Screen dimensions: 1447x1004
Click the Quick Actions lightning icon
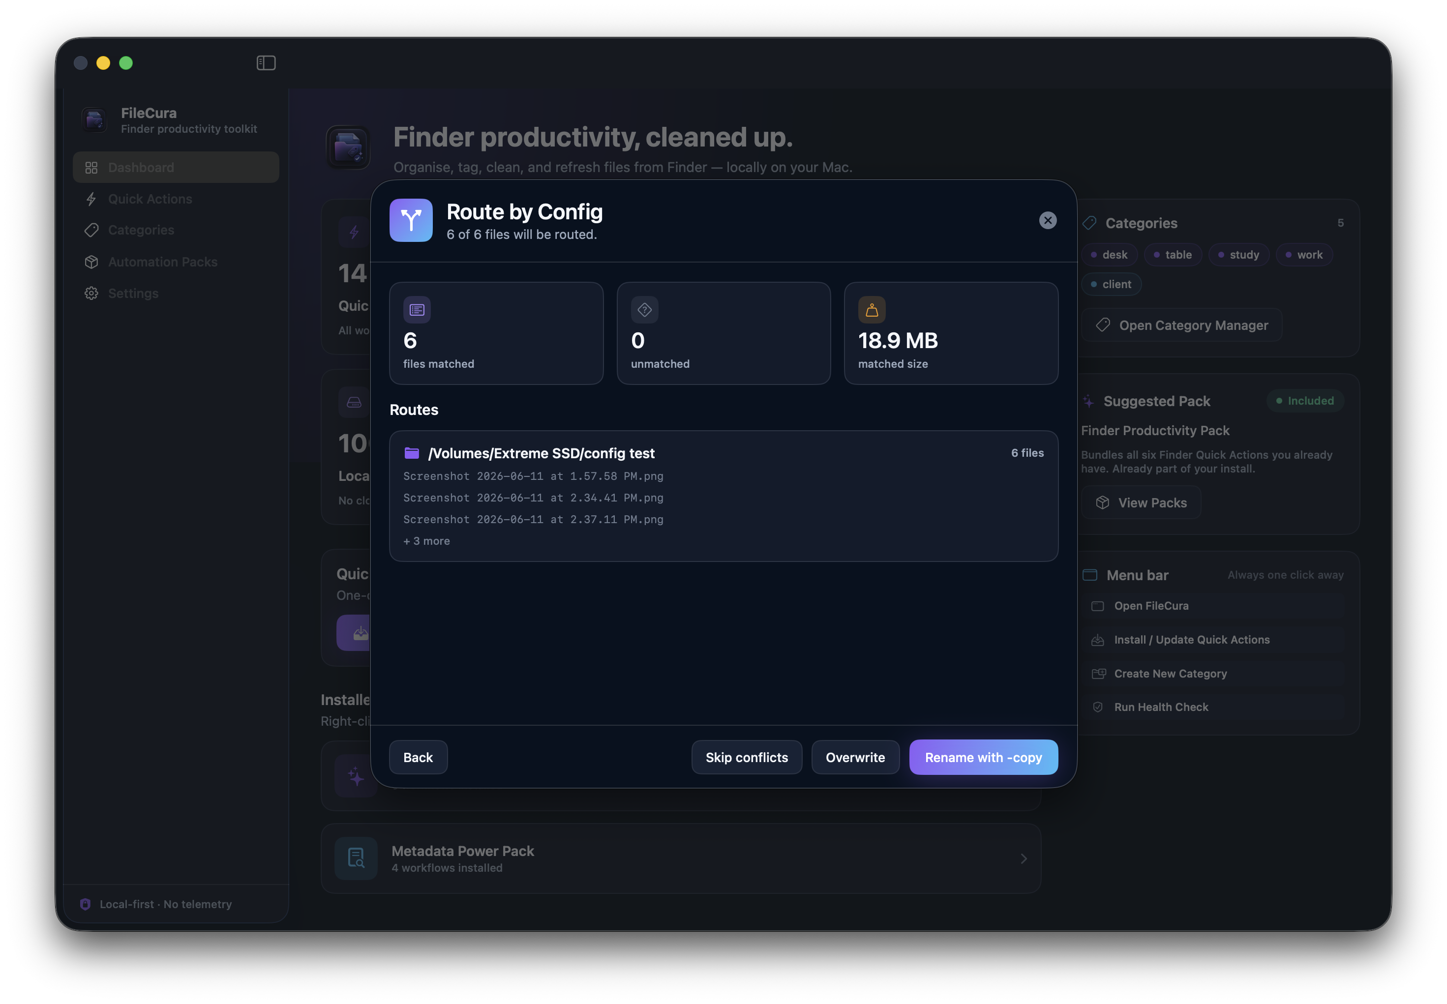(91, 199)
